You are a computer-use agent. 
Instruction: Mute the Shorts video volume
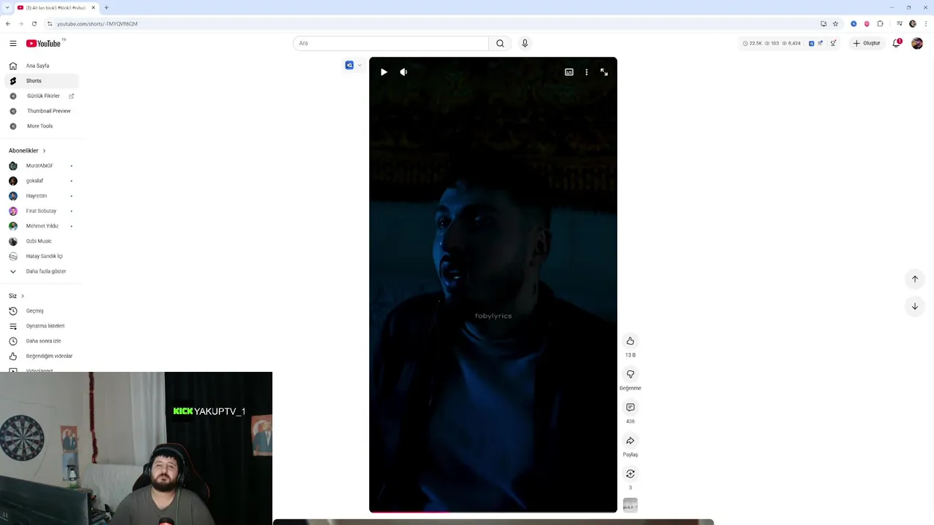(404, 72)
